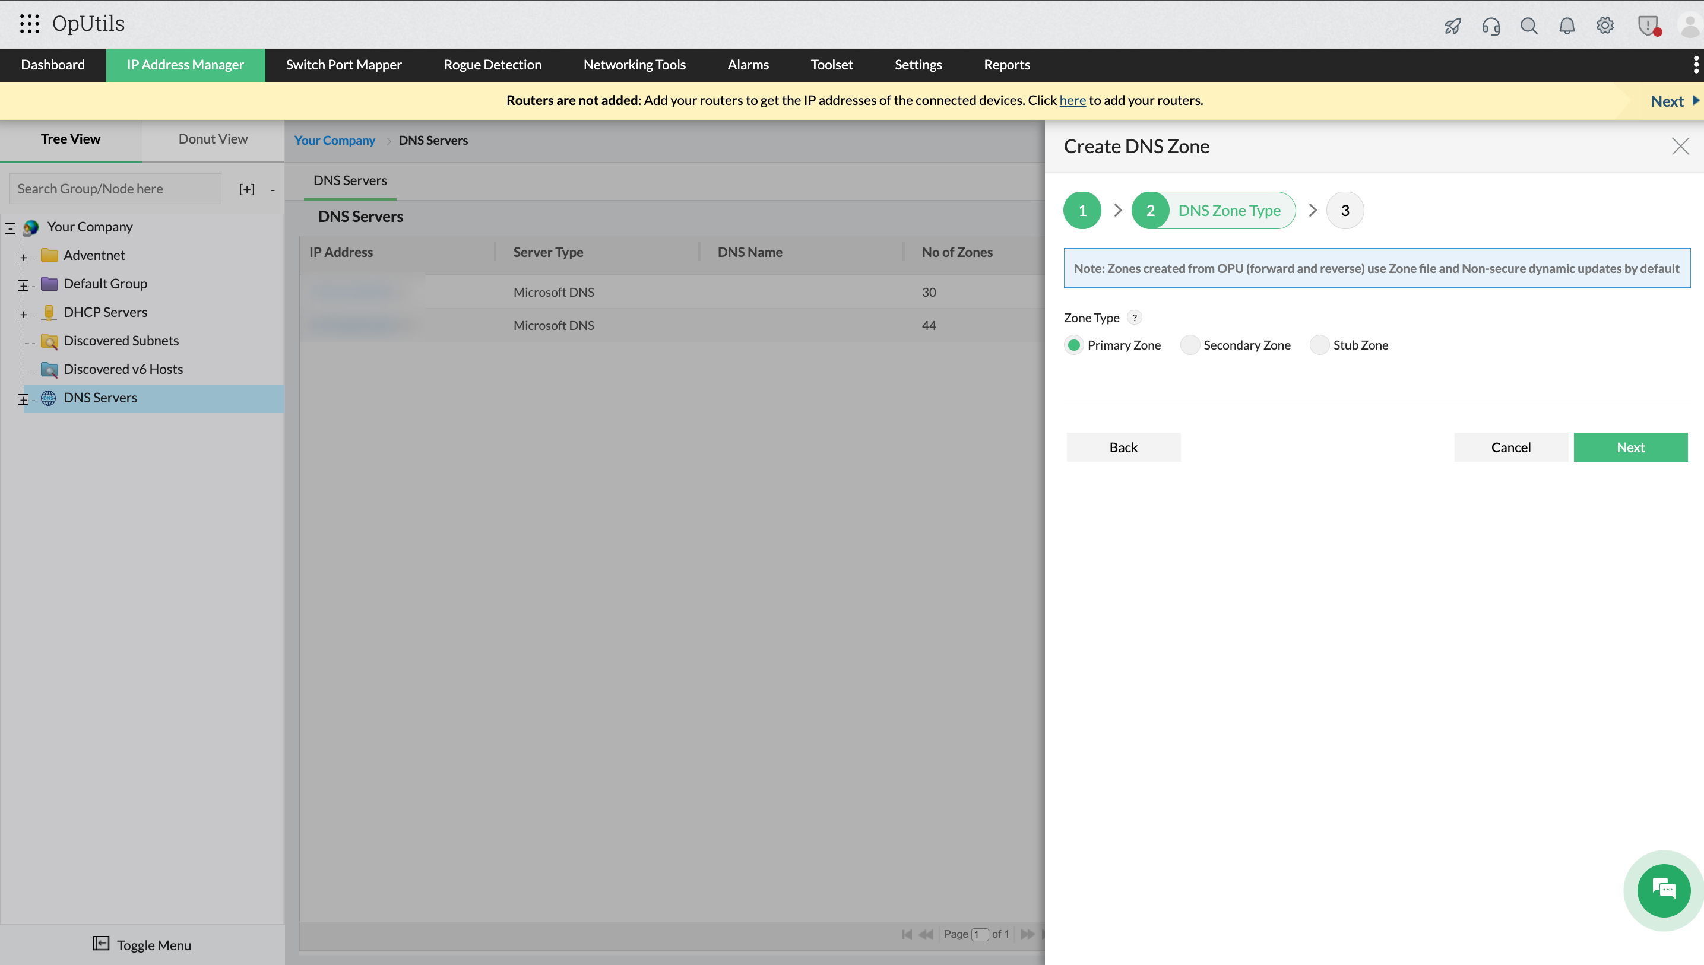Open the user profile avatar icon
The height and width of the screenshot is (965, 1704).
1688,25
